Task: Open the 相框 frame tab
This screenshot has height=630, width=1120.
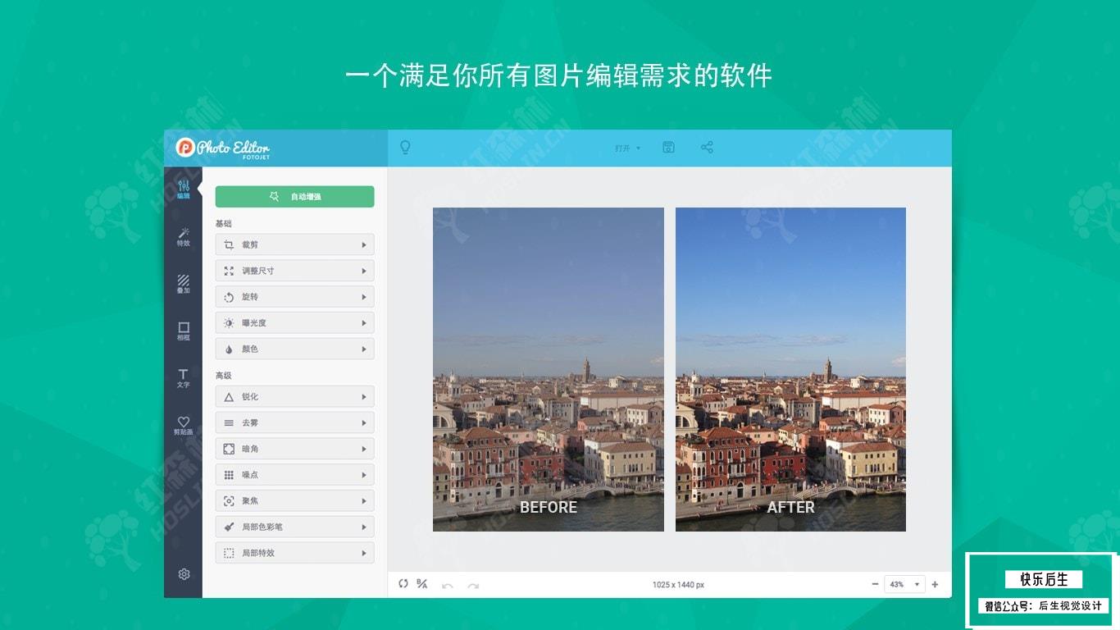Action: (x=184, y=331)
